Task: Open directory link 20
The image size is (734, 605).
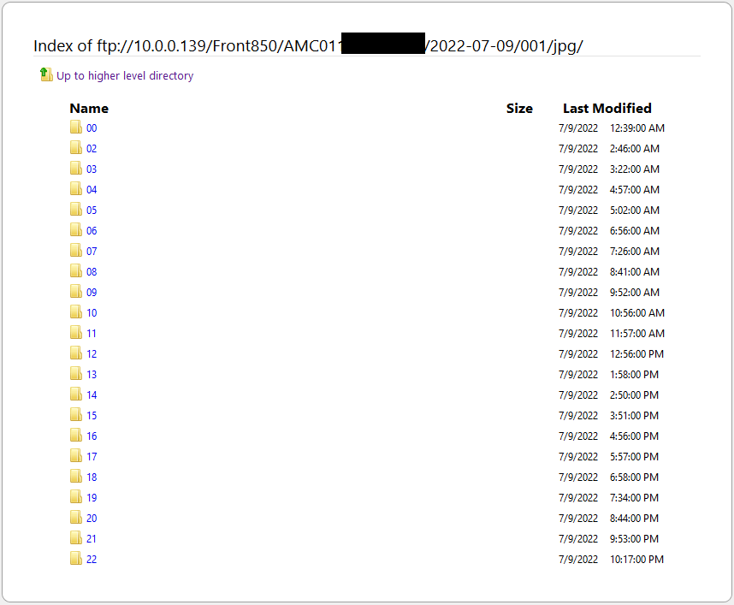Action: coord(92,519)
